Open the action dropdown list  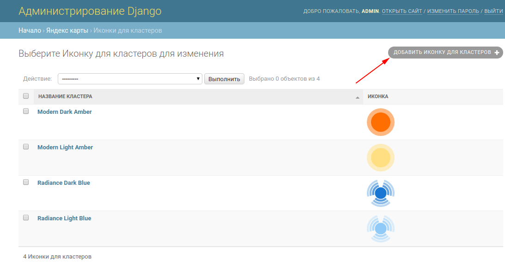[130, 79]
